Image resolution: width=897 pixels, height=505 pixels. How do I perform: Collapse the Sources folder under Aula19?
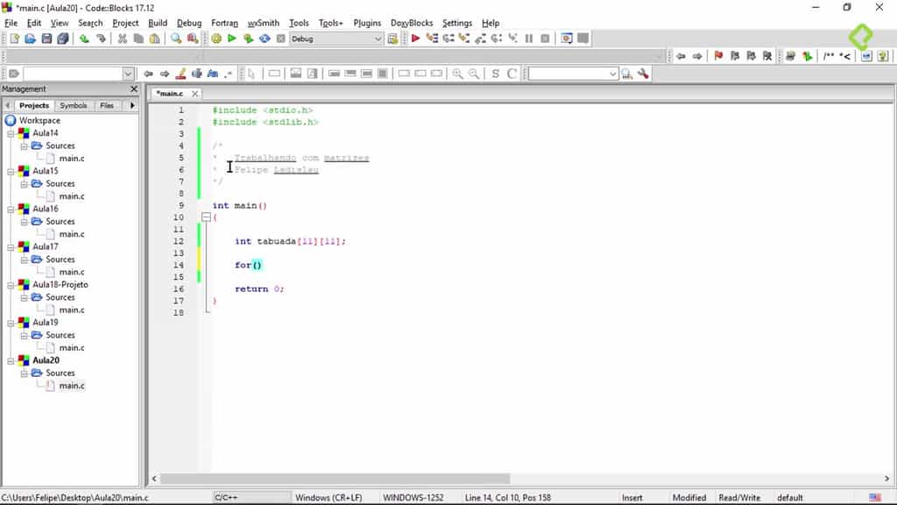pyautogui.click(x=24, y=336)
